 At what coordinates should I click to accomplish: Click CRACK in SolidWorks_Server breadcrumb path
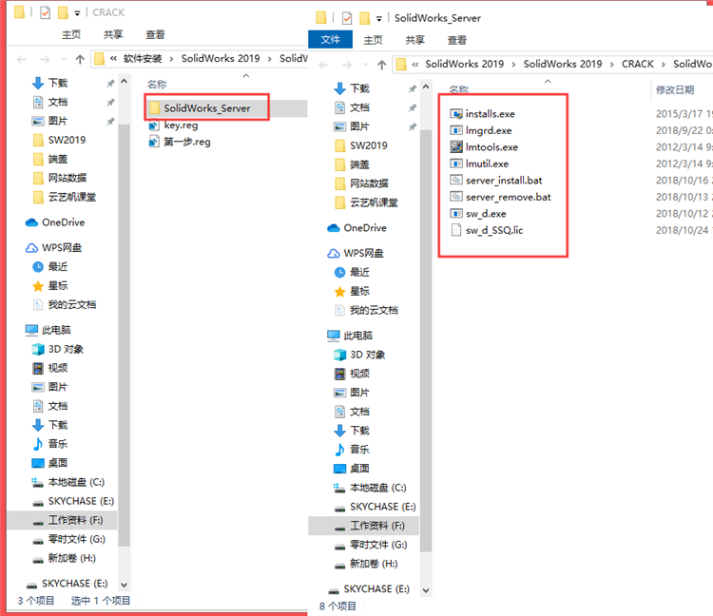(638, 64)
